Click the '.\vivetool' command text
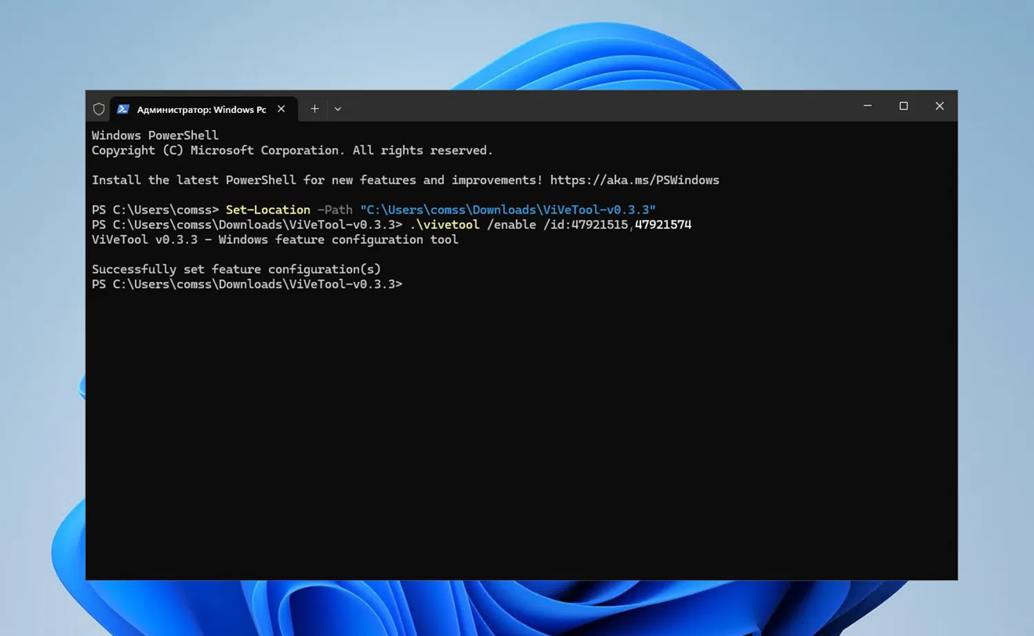This screenshot has width=1034, height=636. [445, 225]
